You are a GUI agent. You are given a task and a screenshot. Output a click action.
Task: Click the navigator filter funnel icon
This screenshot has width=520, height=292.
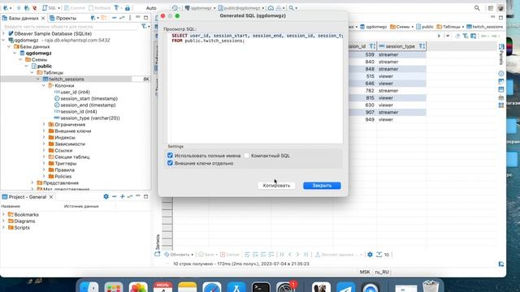[x=145, y=26]
